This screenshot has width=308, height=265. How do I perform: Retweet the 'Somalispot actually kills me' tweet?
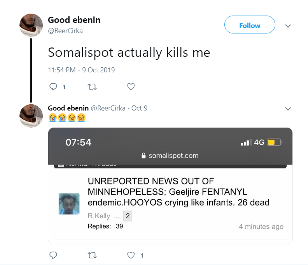click(x=92, y=87)
